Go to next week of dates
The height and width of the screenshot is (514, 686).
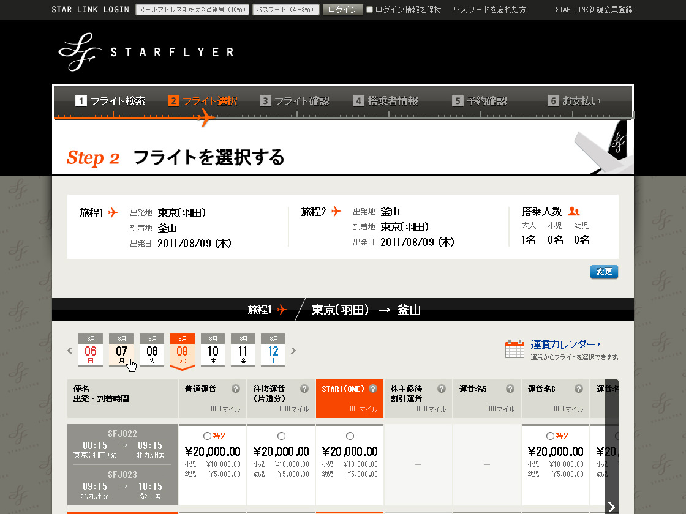pos(293,351)
